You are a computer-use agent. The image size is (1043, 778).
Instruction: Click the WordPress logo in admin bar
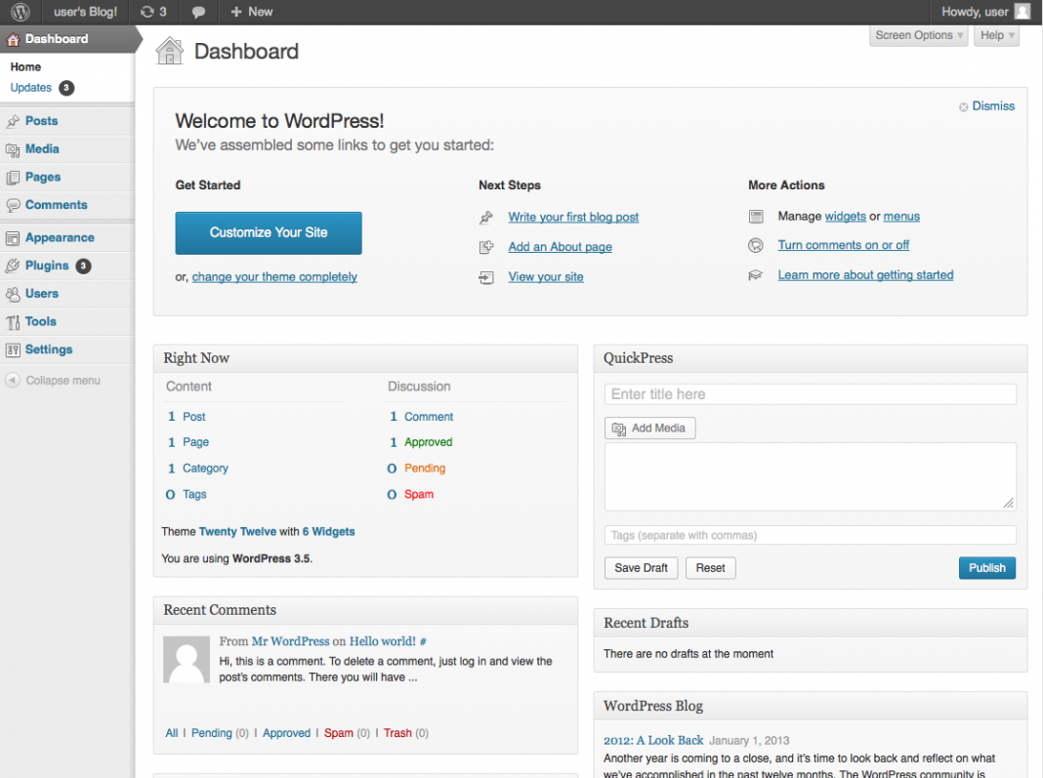coord(21,12)
